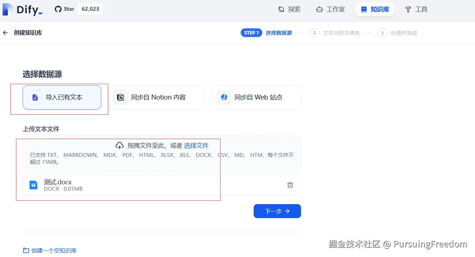Switch to the 知识库 tab
Image resolution: width=475 pixels, height=257 pixels.
[x=375, y=9]
